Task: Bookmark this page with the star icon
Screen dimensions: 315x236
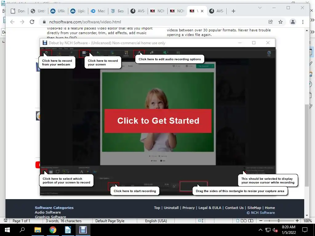Action: [281, 22]
